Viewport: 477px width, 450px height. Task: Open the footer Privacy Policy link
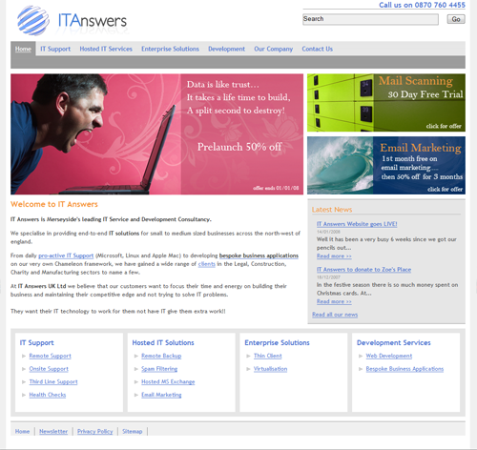click(x=95, y=432)
